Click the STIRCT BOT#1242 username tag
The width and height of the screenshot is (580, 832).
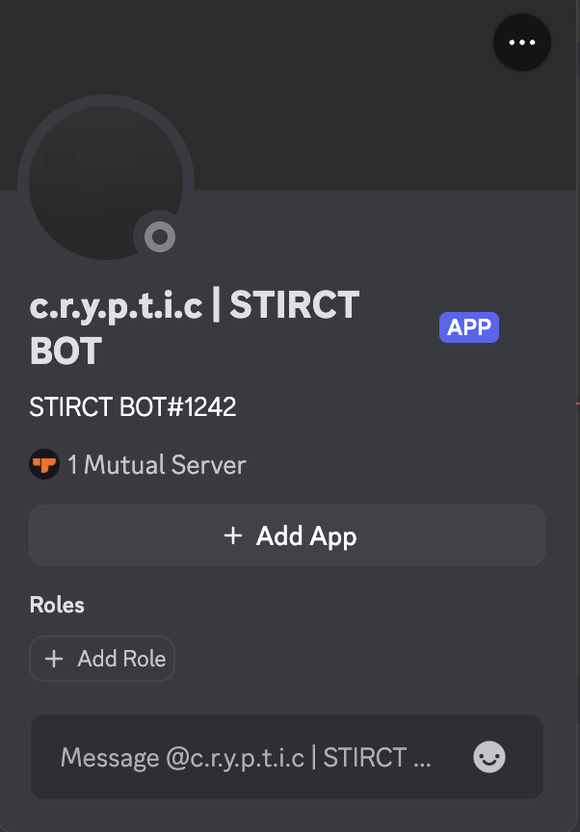coord(133,407)
